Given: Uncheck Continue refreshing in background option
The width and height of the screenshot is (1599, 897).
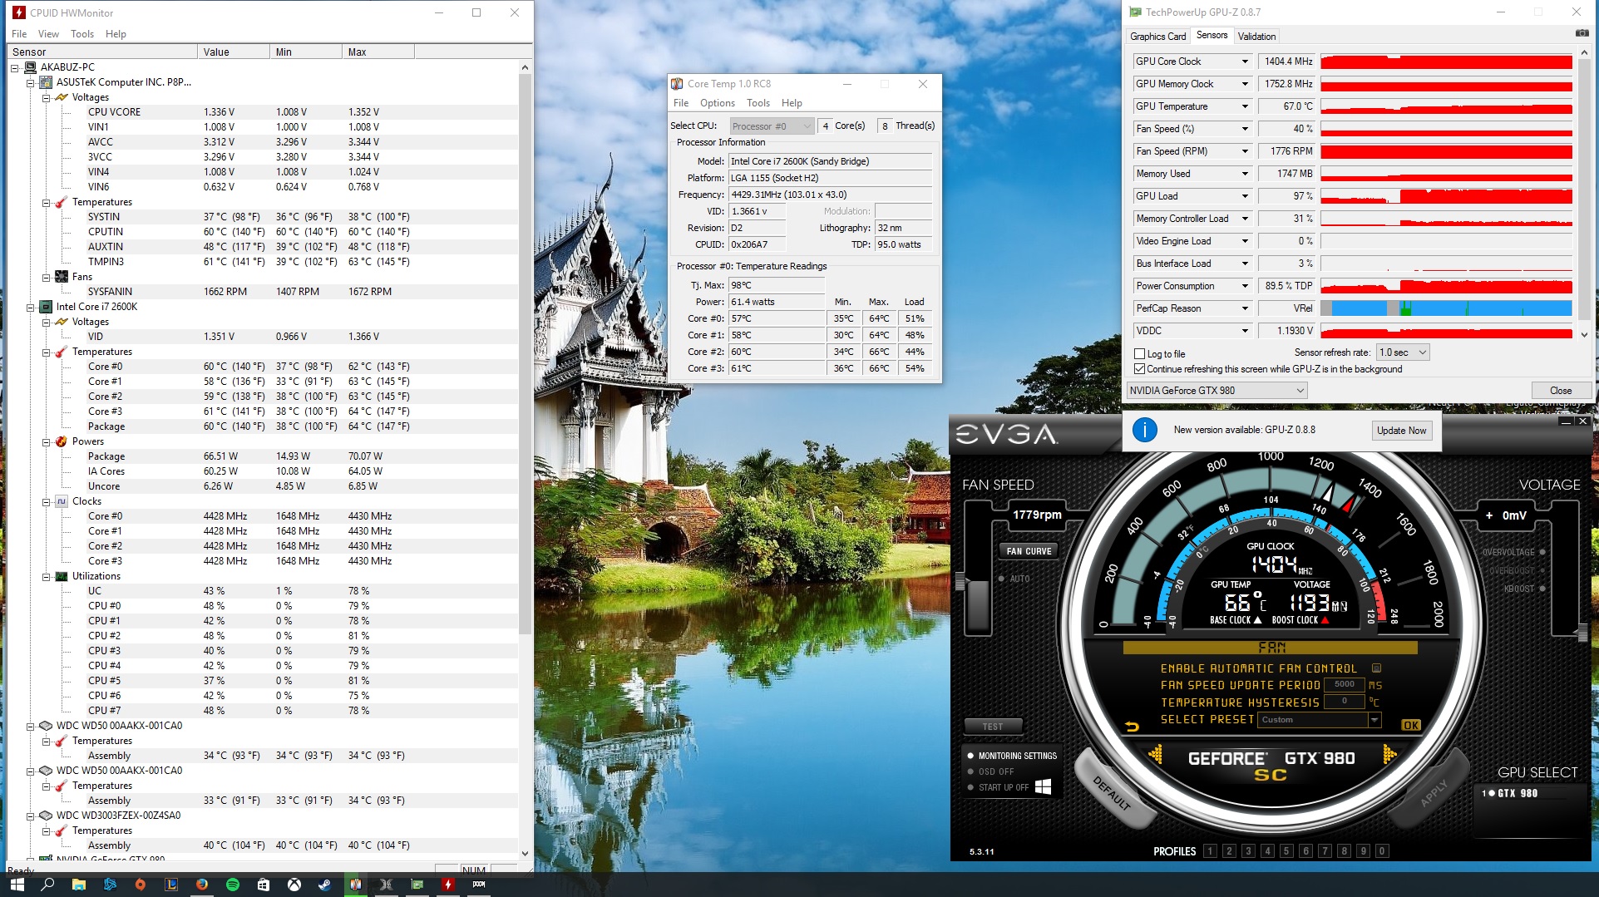Looking at the screenshot, I should point(1140,369).
